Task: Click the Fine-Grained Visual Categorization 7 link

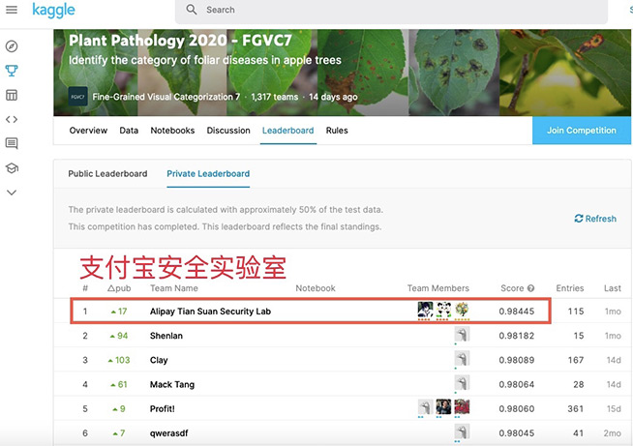Action: tap(166, 97)
